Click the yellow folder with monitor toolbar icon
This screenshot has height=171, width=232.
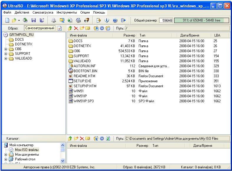62,20
